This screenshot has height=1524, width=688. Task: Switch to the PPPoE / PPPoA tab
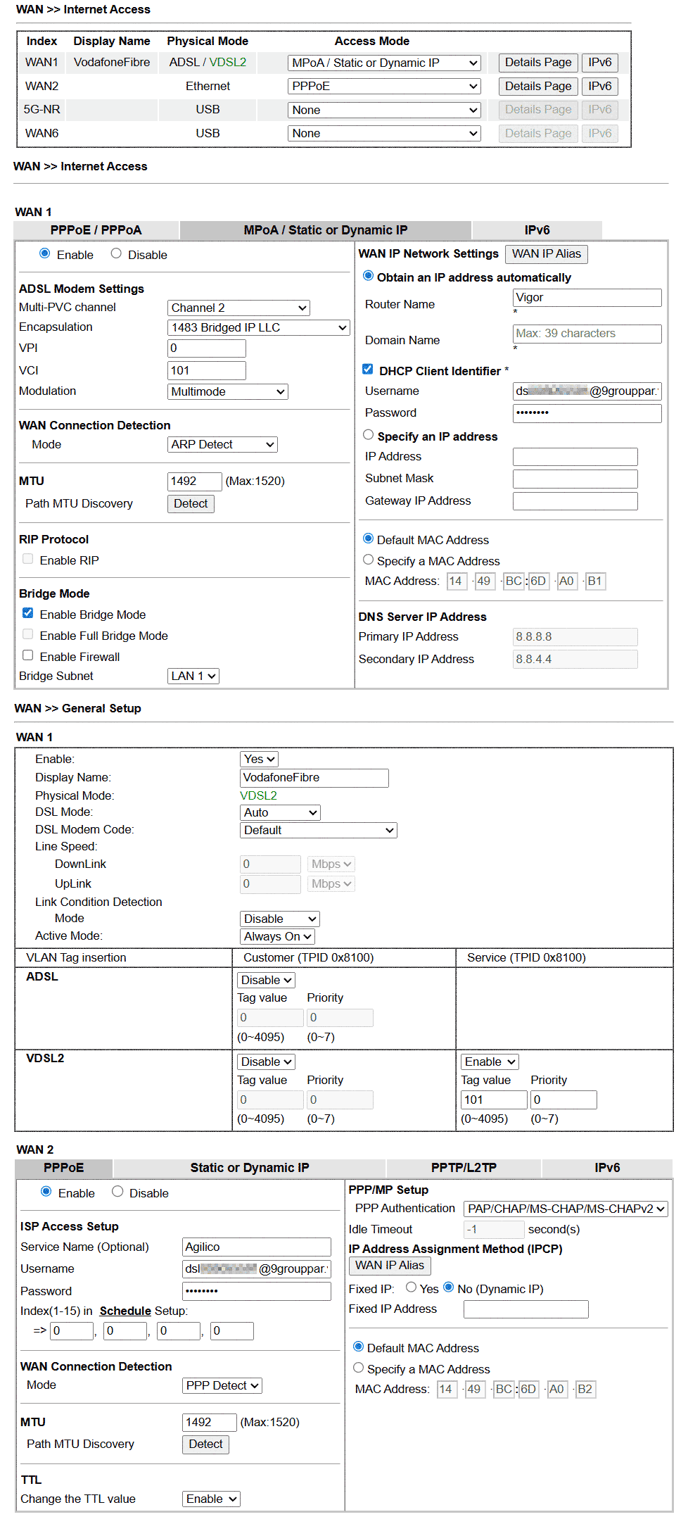pos(96,230)
